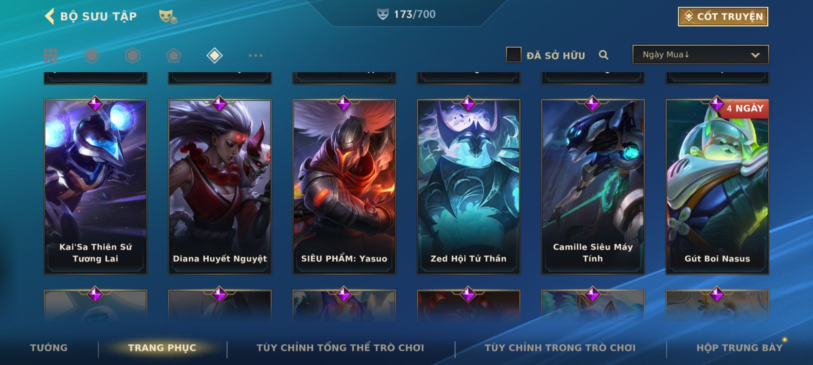Select the hexagon rarity filter icon
The width and height of the screenshot is (813, 365).
[x=132, y=55]
